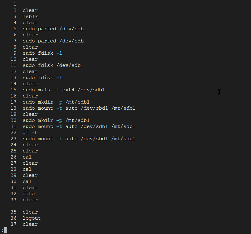Click the cal command on line 26
The image size is (251, 234).
[x=27, y=157]
